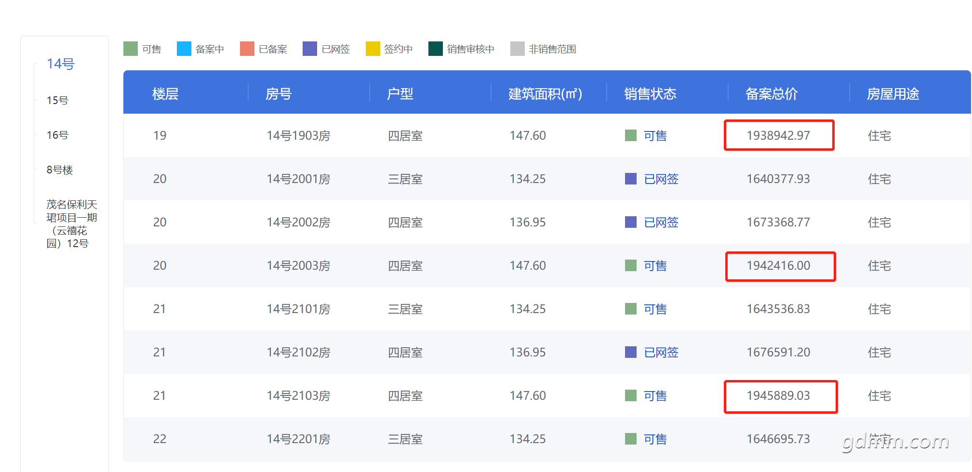Click price 1640377.93
Screen dimensions: 972x472
click(x=778, y=179)
